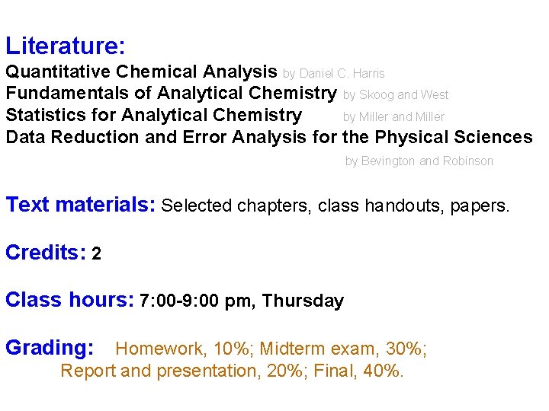The width and height of the screenshot is (549, 411).
Task: Select the Grading heading
Action: 50,348
